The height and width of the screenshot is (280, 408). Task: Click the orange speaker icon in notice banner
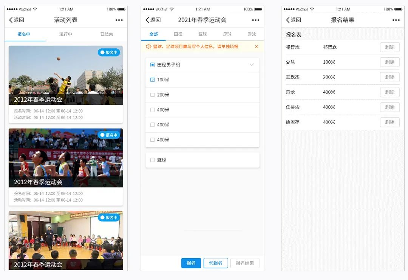[x=148, y=46]
